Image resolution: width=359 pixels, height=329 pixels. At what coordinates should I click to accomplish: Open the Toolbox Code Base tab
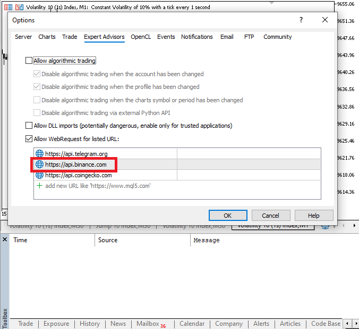(x=326, y=324)
